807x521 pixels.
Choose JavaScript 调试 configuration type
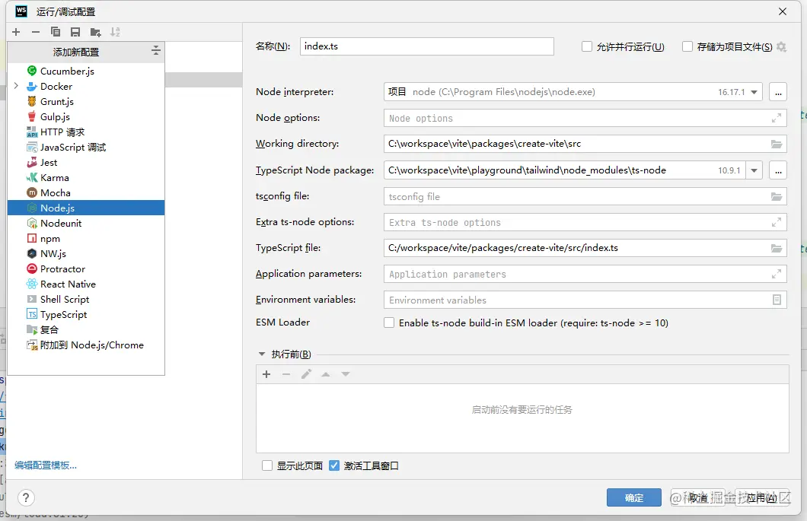pos(86,147)
